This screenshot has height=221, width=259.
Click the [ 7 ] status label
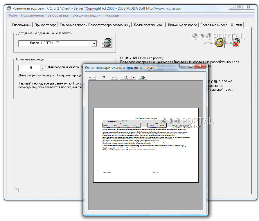pyautogui.click(x=16, y=190)
